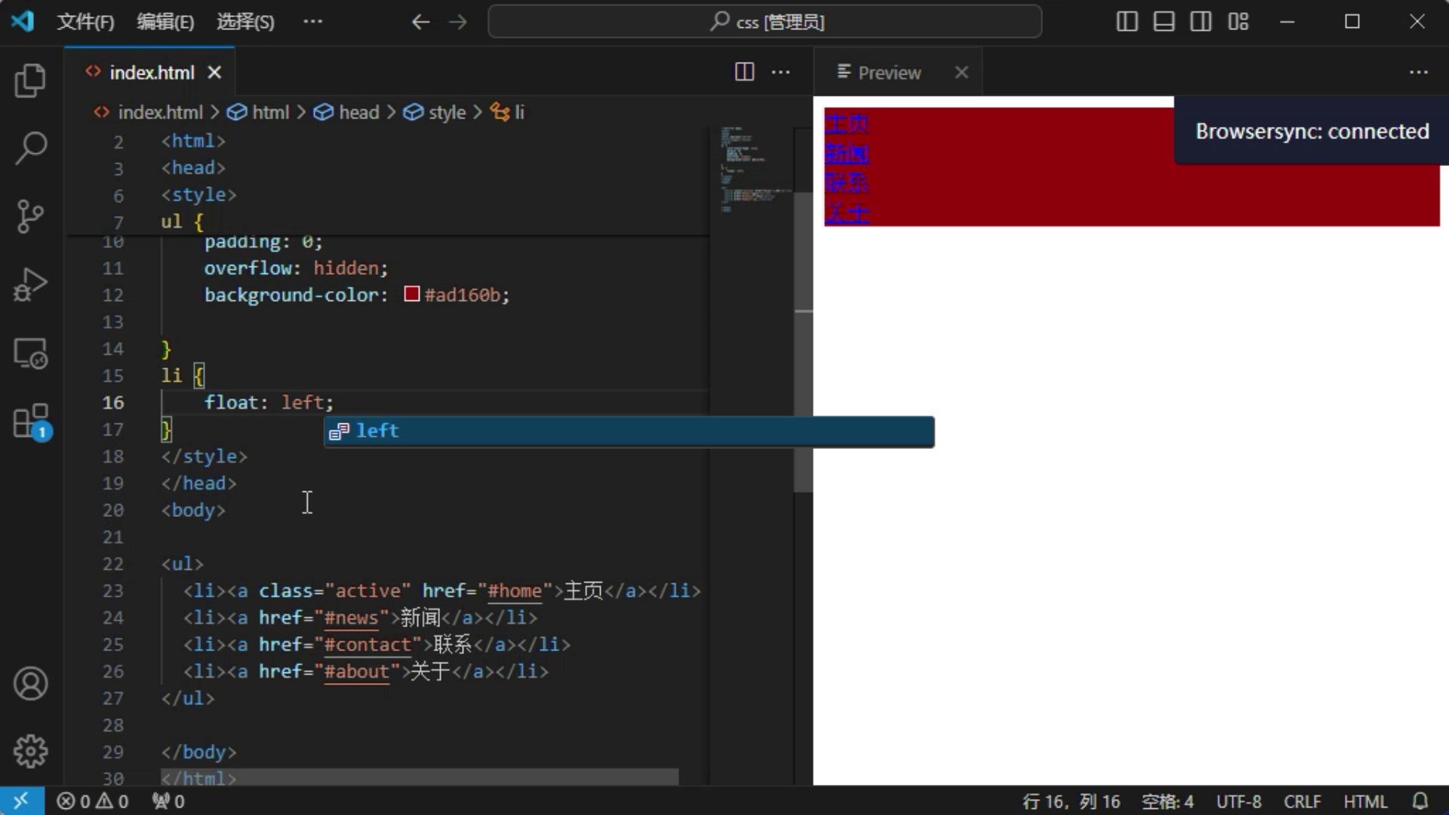Open the Source Control view
The image size is (1449, 815).
pyautogui.click(x=30, y=217)
